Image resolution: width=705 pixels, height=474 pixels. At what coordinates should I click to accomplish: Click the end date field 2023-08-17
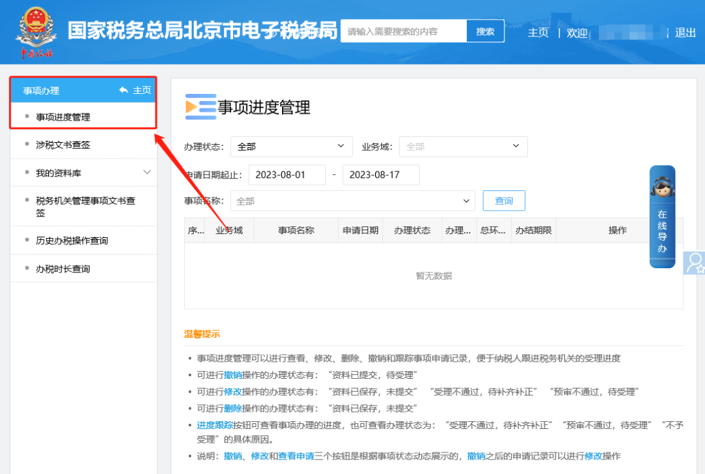coord(381,175)
